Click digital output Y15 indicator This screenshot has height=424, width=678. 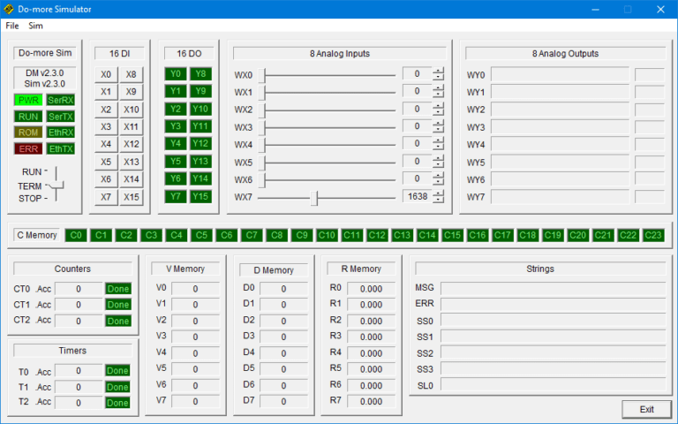tap(200, 196)
